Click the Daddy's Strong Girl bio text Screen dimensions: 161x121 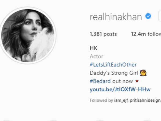click(x=114, y=73)
